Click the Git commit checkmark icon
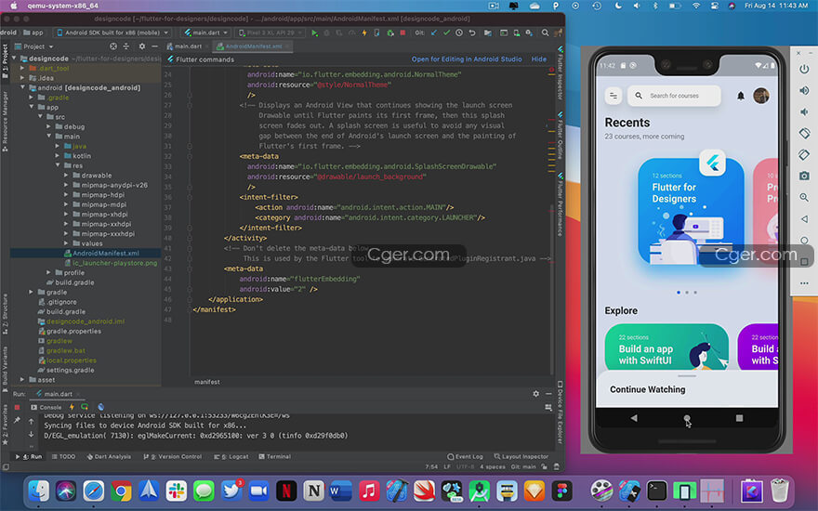This screenshot has height=511, width=818. click(x=446, y=33)
